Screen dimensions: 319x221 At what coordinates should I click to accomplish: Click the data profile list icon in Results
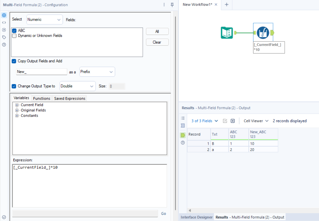click(x=183, y=118)
